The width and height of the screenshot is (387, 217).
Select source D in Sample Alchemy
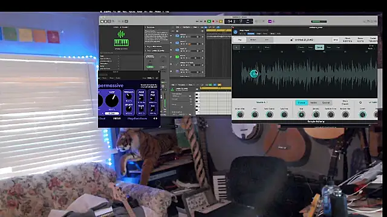[x=259, y=47]
